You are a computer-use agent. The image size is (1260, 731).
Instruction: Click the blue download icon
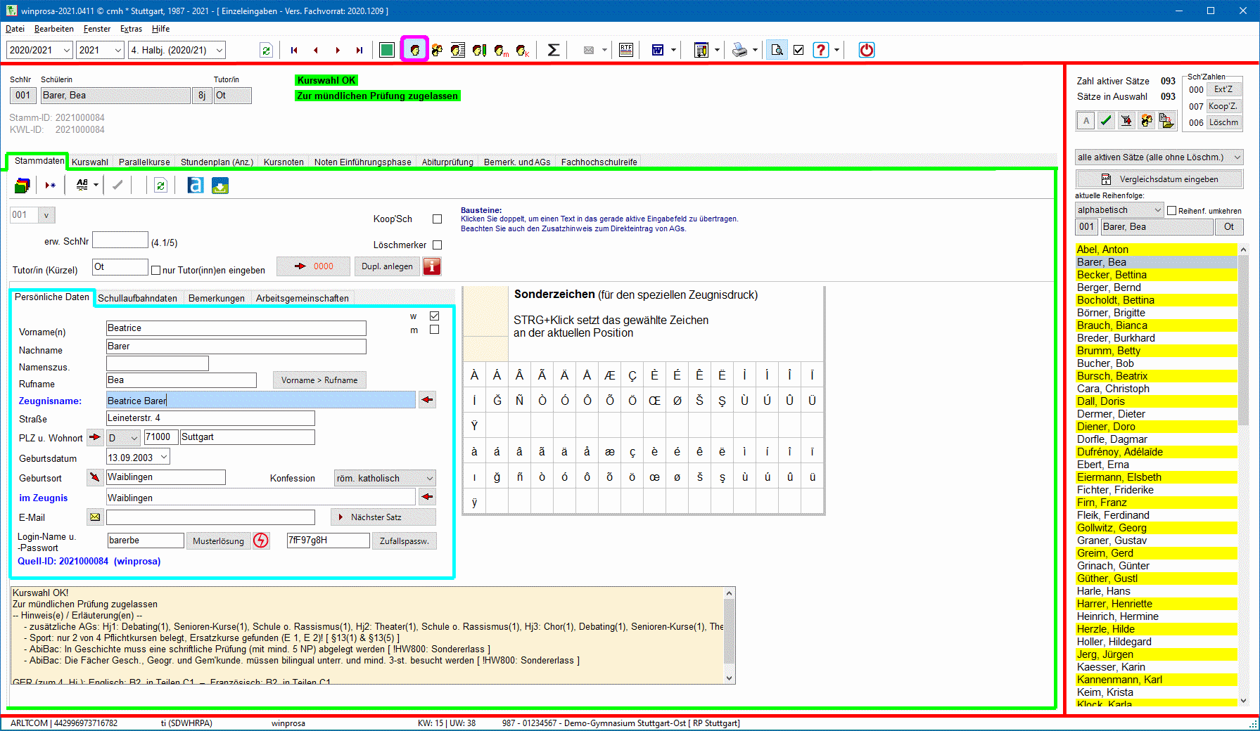[x=220, y=186]
